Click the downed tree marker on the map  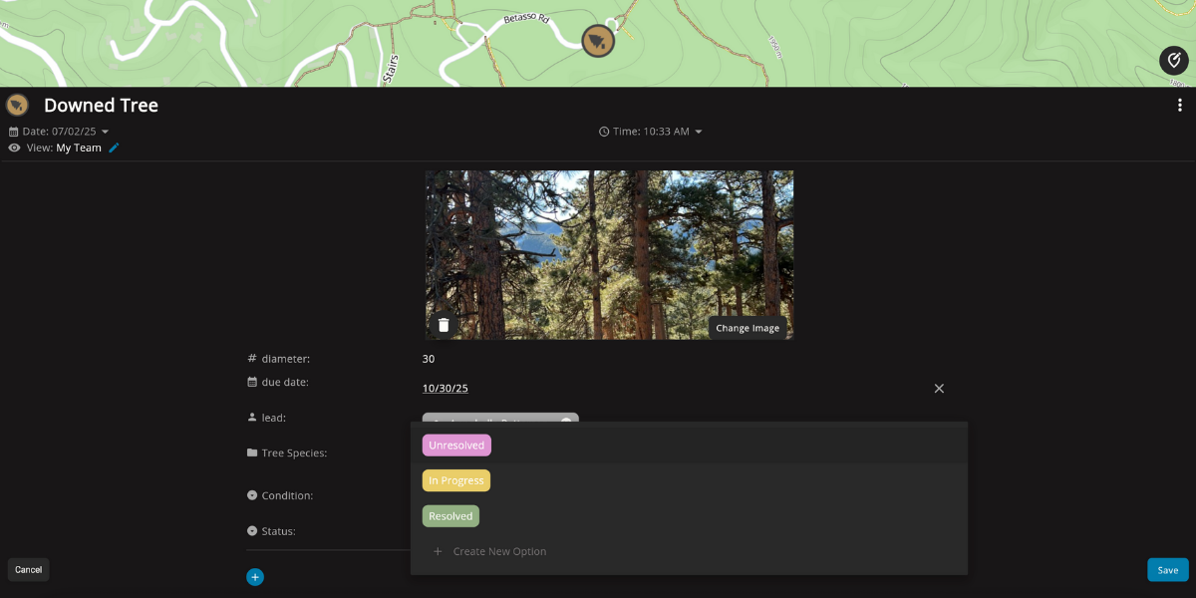click(x=598, y=41)
